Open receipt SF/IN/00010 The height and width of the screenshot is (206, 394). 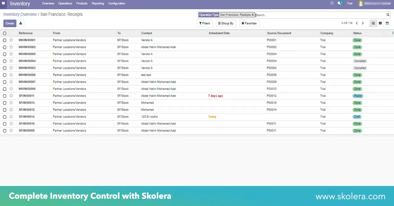[27, 124]
